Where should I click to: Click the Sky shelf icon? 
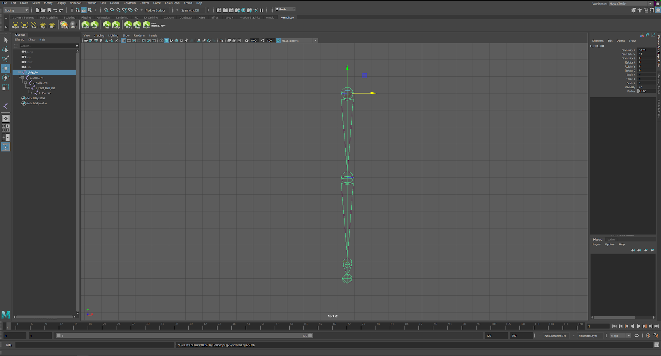(x=43, y=25)
